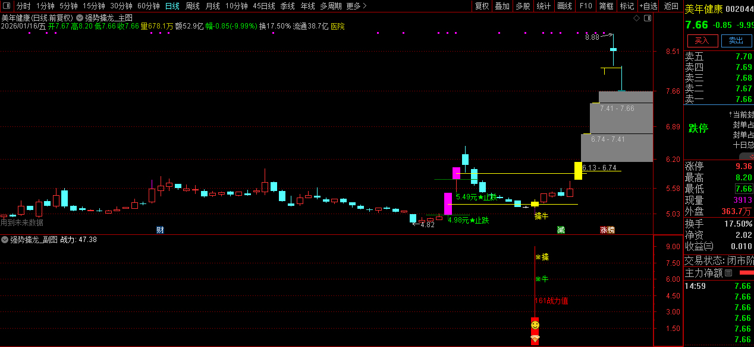Click the 5.49元★止跌 annotation

[x=476, y=197]
